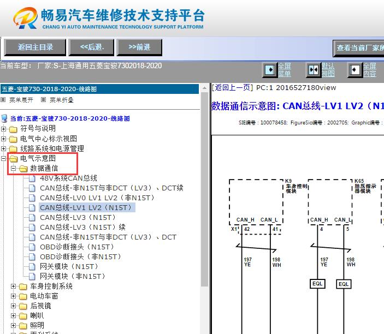Click the [返回上一页] link
Viewport: 384px width, 334px height.
[x=232, y=88]
